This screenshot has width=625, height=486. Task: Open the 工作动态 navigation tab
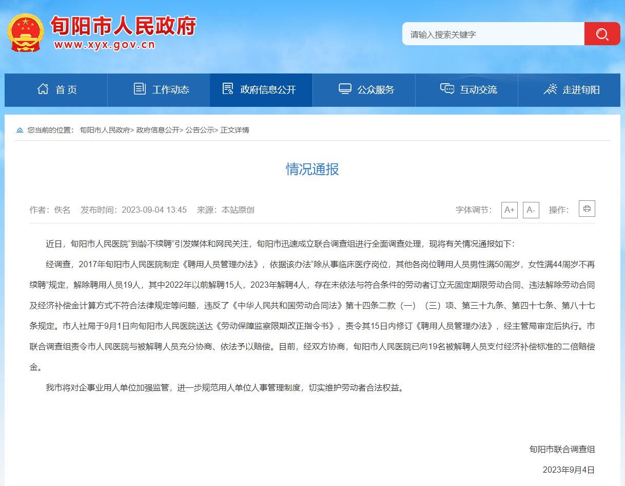click(x=159, y=90)
